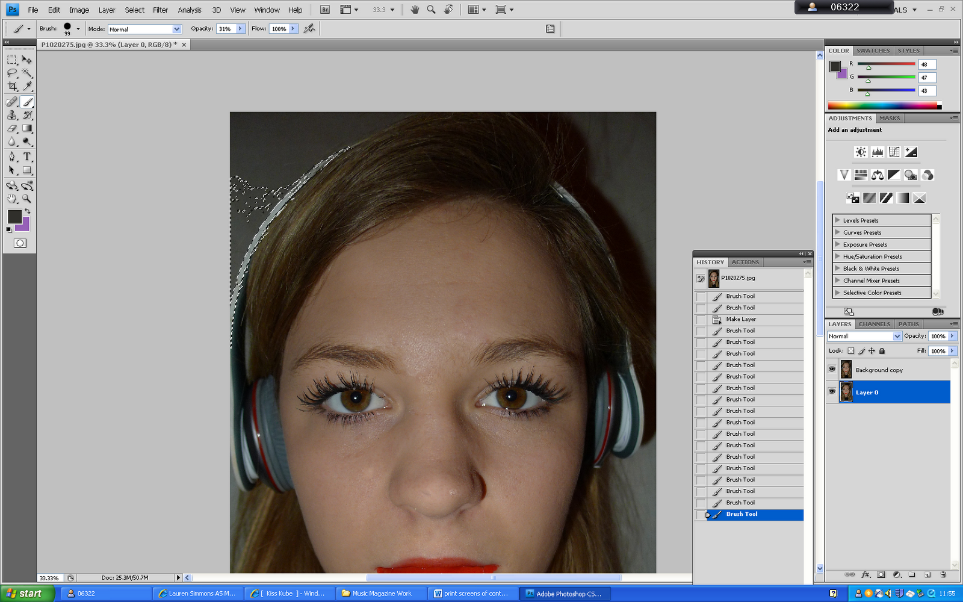Enable lock transparent pixels for layer
This screenshot has width=963, height=602.
click(x=851, y=351)
